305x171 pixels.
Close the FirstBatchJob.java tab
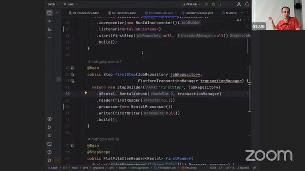(176, 13)
